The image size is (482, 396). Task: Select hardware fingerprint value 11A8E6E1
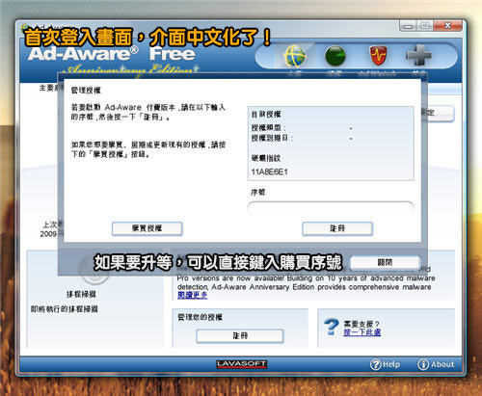(x=269, y=172)
